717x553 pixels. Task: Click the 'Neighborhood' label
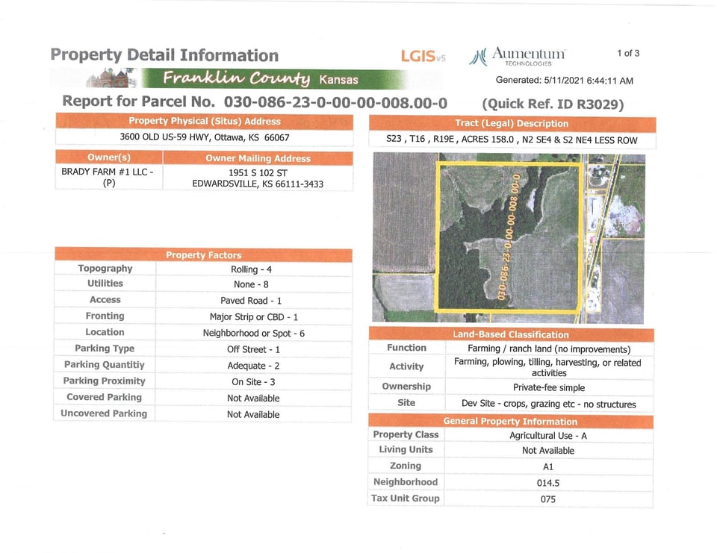click(406, 482)
